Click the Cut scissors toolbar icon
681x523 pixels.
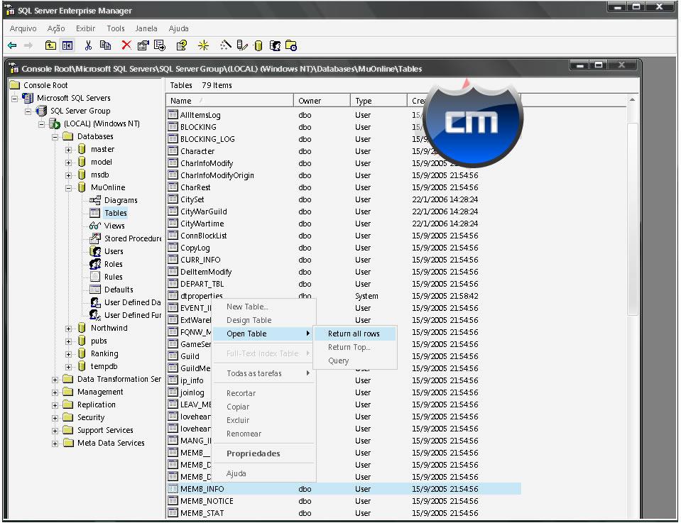pyautogui.click(x=88, y=45)
